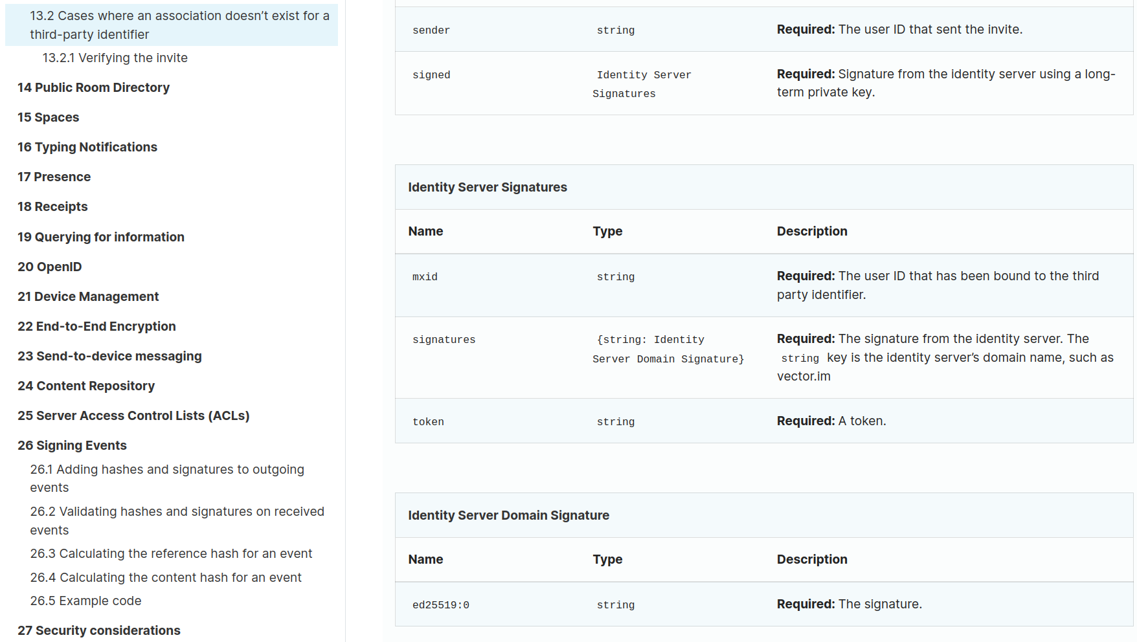Viewport: 1137px width, 642px height.
Task: Go to "22 End-to-End Encryption"
Action: (x=96, y=326)
